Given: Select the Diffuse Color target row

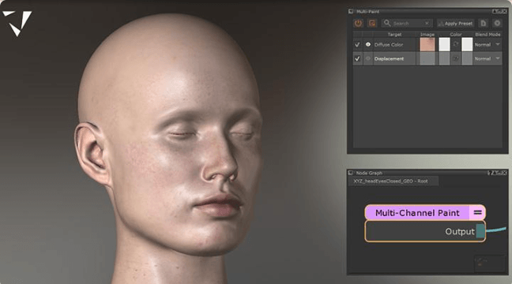Looking at the screenshot, I should pyautogui.click(x=395, y=45).
